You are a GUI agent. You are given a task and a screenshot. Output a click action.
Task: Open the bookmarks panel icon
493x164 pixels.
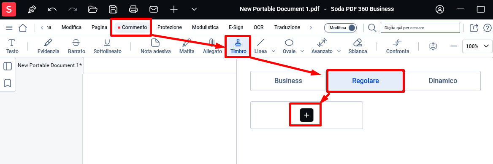8,83
